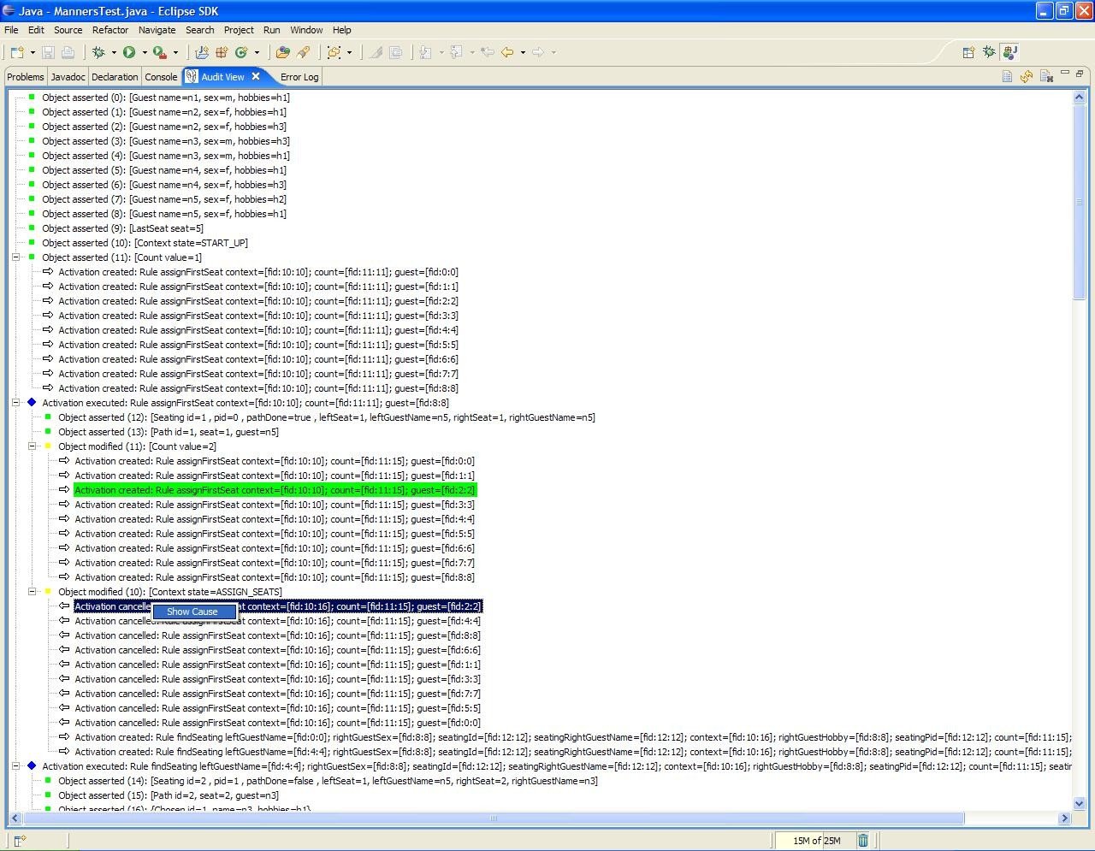
Task: Open the Error Log tab
Action: [299, 77]
